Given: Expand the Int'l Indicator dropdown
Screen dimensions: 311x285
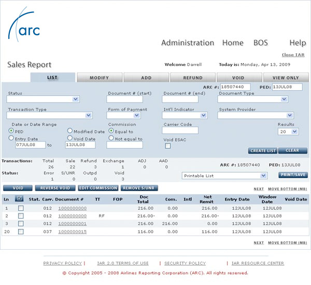Looking at the screenshot, I should pos(185,116).
